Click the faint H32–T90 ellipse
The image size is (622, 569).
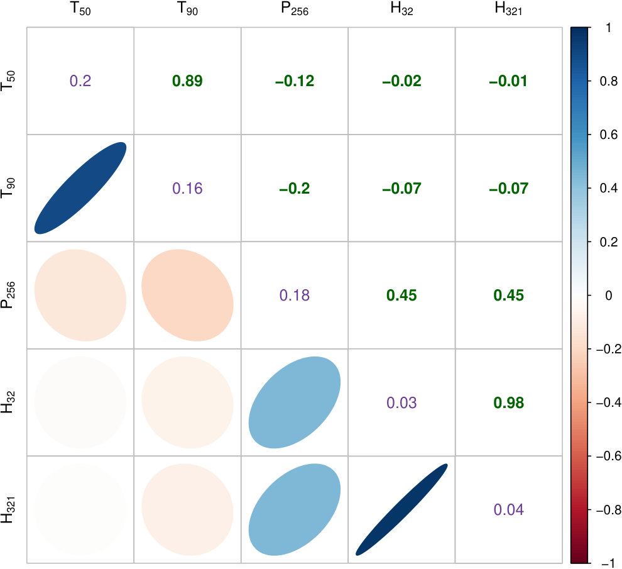[x=188, y=402]
